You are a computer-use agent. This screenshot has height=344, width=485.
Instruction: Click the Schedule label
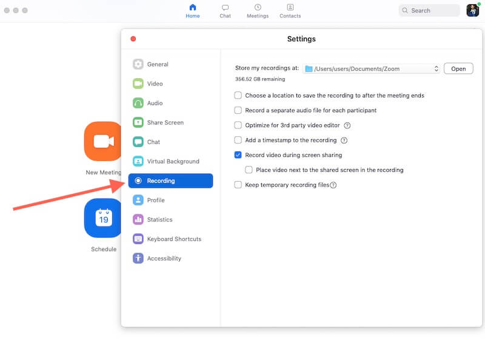[x=104, y=249]
